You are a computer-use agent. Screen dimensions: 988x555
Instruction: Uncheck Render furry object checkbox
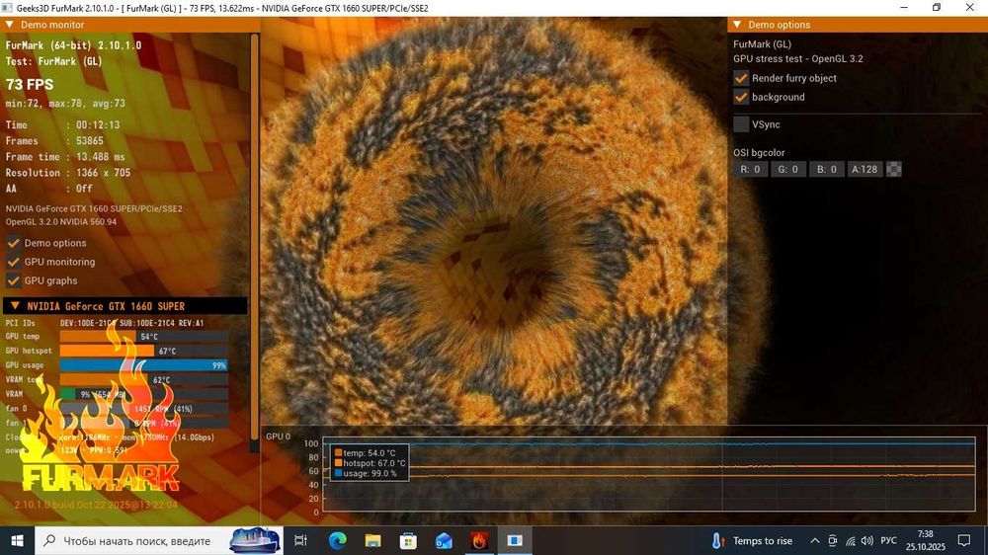coord(741,78)
